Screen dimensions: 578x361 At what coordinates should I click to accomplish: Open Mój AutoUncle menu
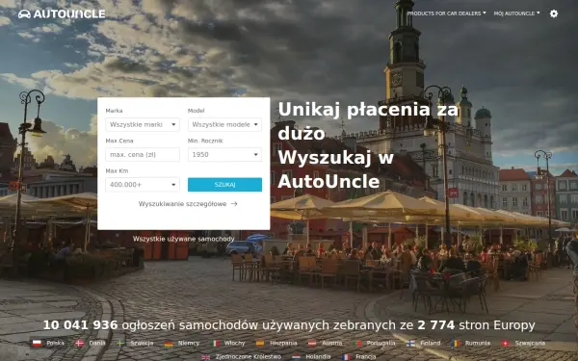(516, 13)
